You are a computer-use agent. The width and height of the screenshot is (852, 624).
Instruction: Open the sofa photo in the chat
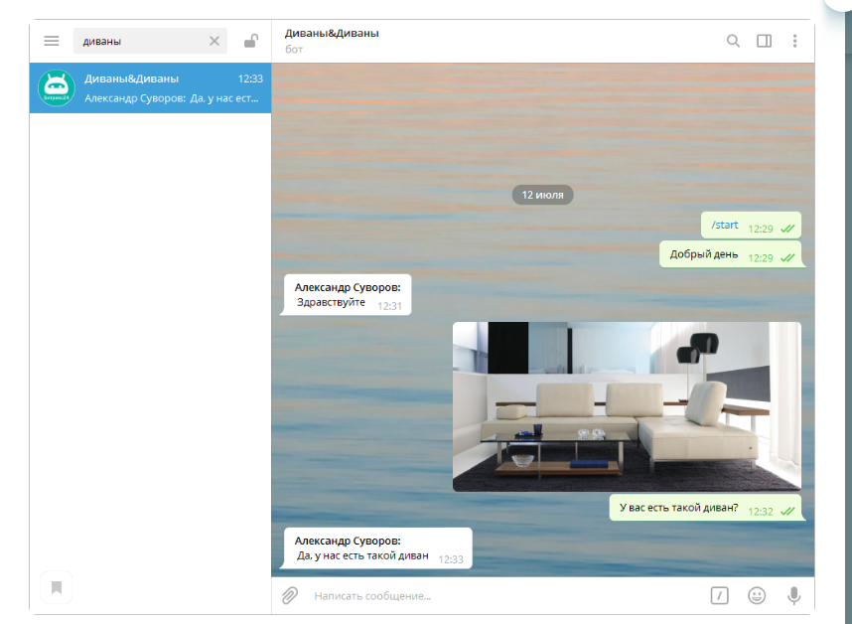pos(627,407)
